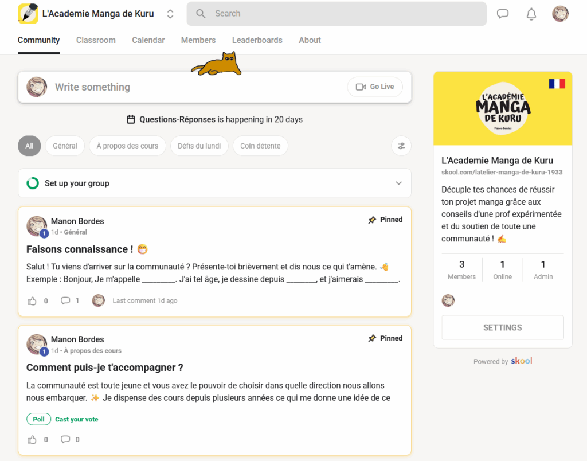Screen dimensions: 587x461
Task: Switch to the Classroom tab
Action: coord(96,40)
